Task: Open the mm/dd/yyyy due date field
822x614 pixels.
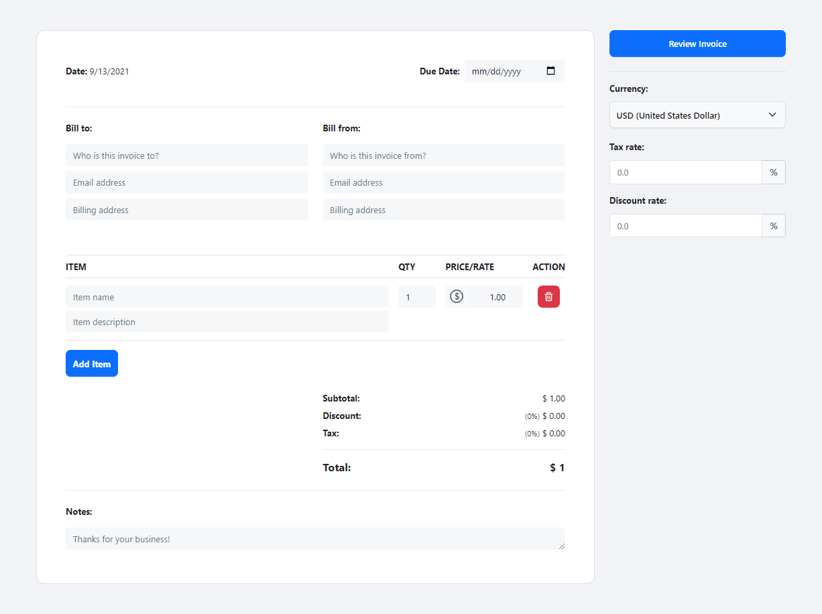Action: [503, 70]
